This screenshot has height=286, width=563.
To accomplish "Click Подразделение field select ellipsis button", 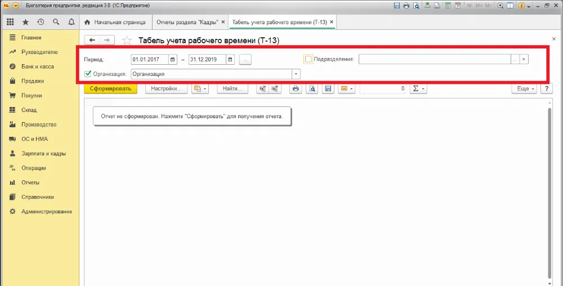I will [x=515, y=60].
